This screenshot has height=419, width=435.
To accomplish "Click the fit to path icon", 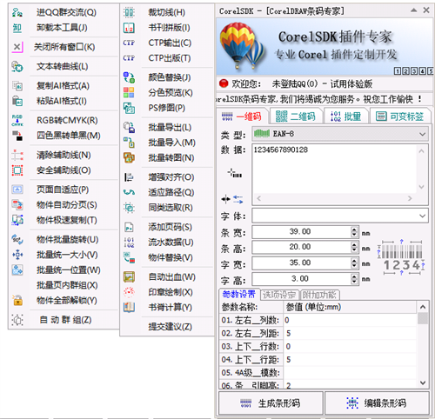I will pos(129,192).
